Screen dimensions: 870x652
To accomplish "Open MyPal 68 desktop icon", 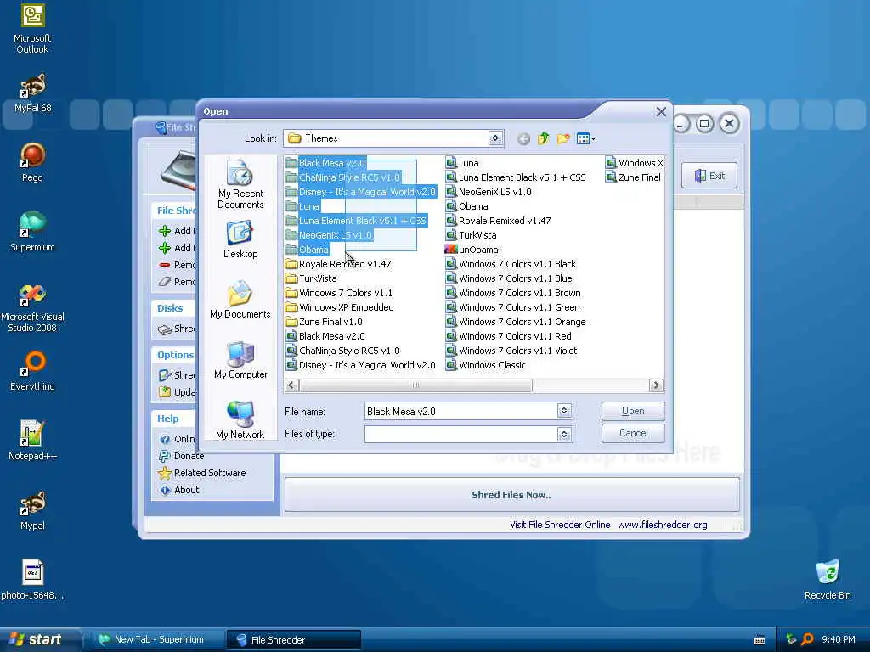I will [x=32, y=93].
